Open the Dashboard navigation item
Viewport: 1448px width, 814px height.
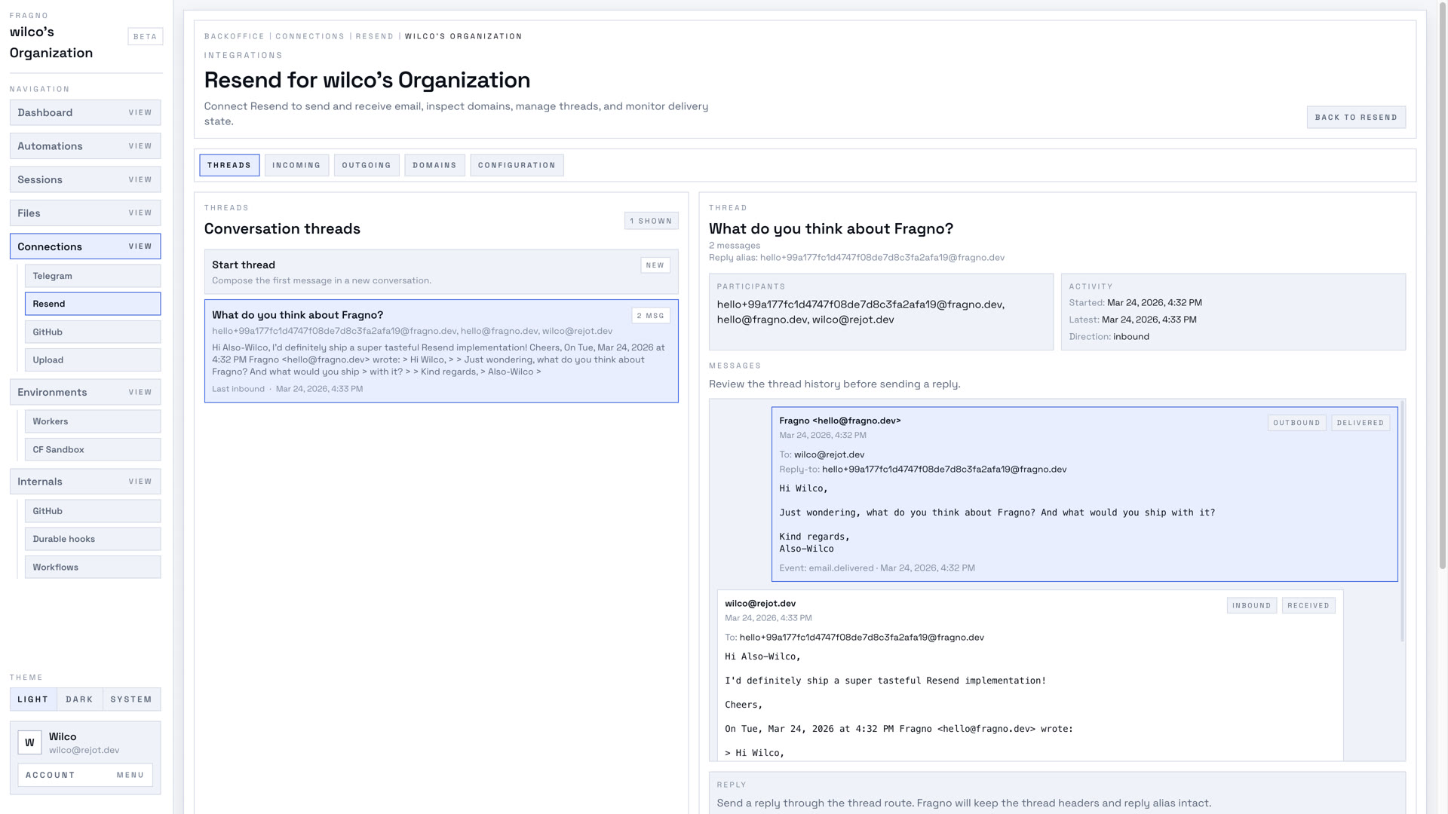[x=85, y=112]
